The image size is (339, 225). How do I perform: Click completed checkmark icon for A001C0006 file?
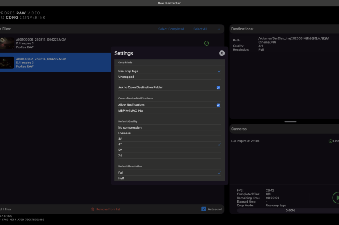pyautogui.click(x=206, y=43)
